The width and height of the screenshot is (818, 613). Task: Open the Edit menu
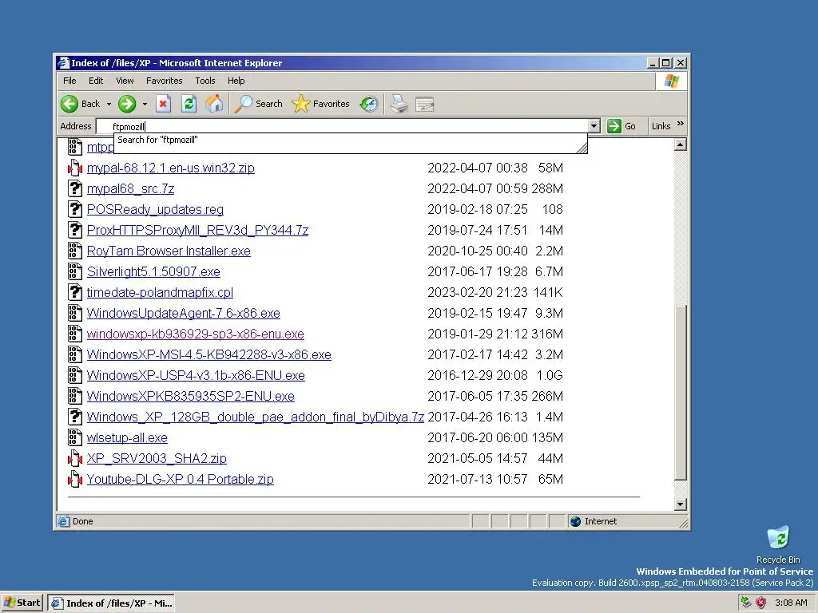tap(96, 81)
